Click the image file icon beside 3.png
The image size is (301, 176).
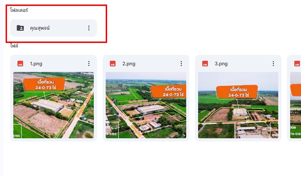coord(205,64)
